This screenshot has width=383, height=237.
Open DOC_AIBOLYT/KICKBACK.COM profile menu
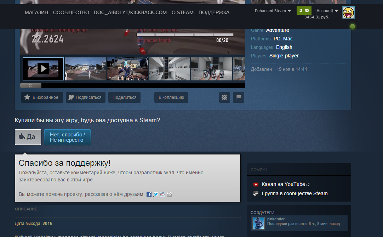130,12
